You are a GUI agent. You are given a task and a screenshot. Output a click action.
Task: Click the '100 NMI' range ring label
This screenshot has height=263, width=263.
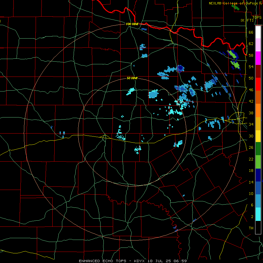[132, 24]
